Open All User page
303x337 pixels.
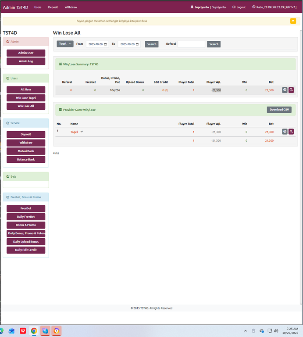[x=26, y=90]
